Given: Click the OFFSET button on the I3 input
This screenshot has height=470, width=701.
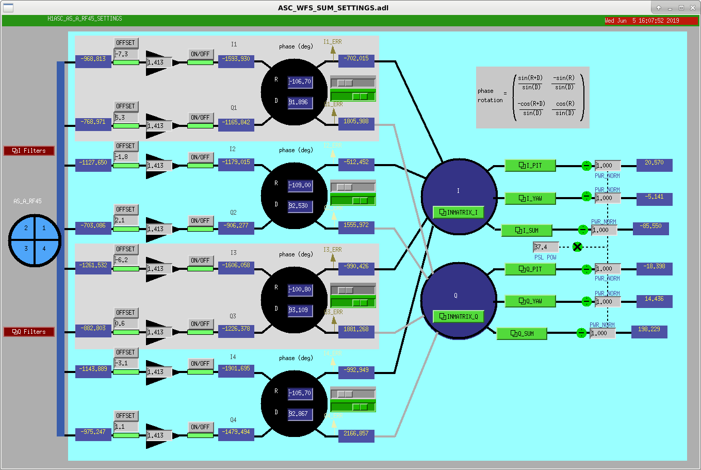Looking at the screenshot, I should (x=126, y=249).
